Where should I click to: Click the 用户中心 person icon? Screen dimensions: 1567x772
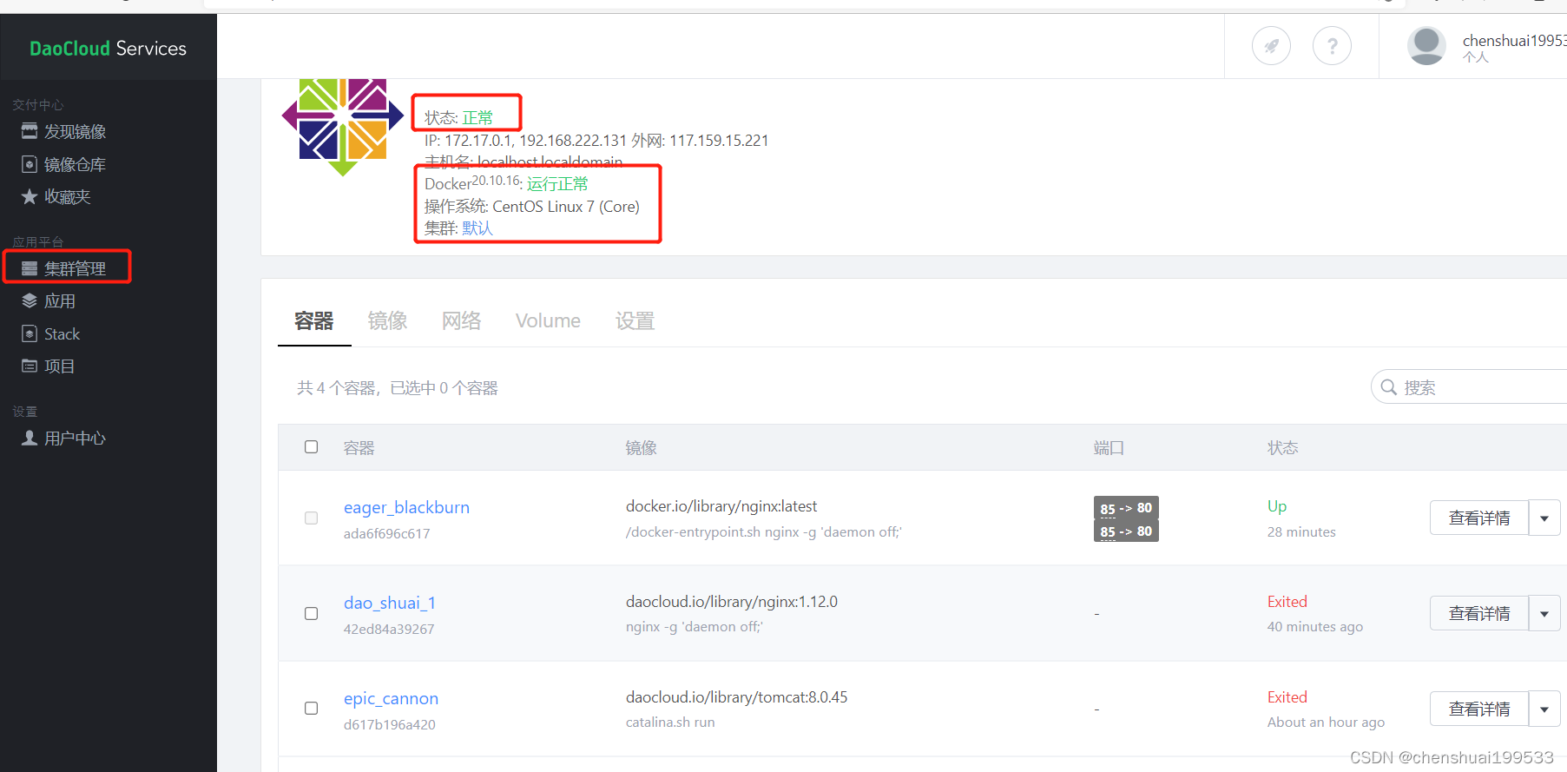[30, 438]
